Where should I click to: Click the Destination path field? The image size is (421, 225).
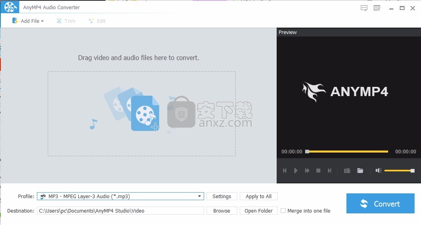[120, 211]
